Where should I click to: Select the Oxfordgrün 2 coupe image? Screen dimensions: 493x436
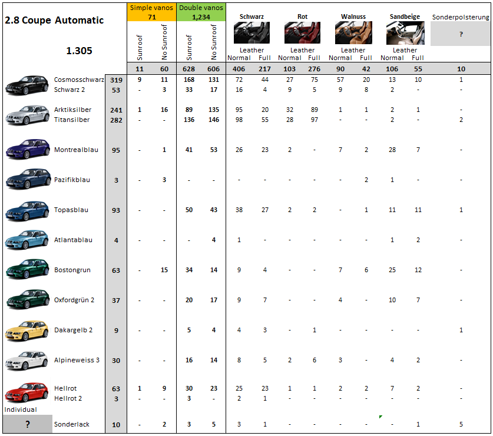point(28,299)
